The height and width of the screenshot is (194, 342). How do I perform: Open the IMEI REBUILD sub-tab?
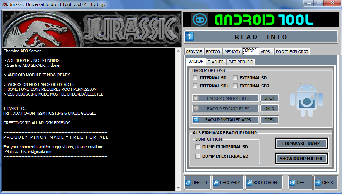pos(240,62)
